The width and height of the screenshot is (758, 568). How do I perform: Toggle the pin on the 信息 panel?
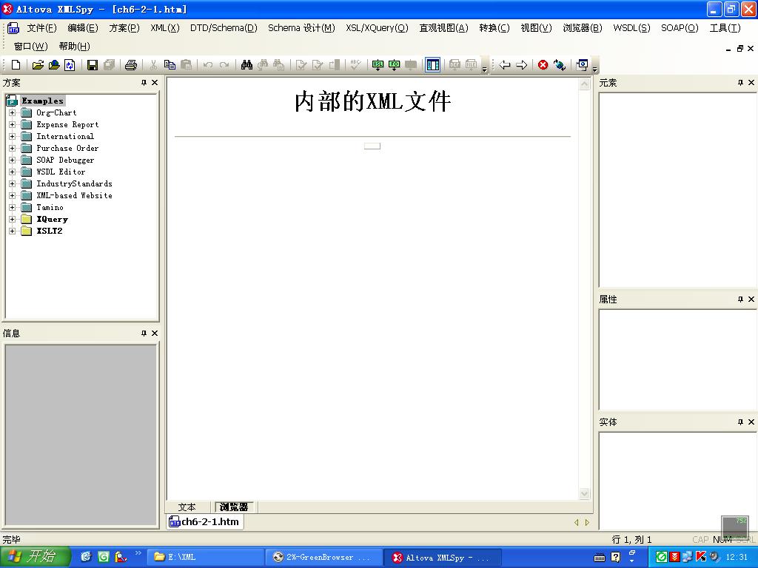pyautogui.click(x=144, y=334)
